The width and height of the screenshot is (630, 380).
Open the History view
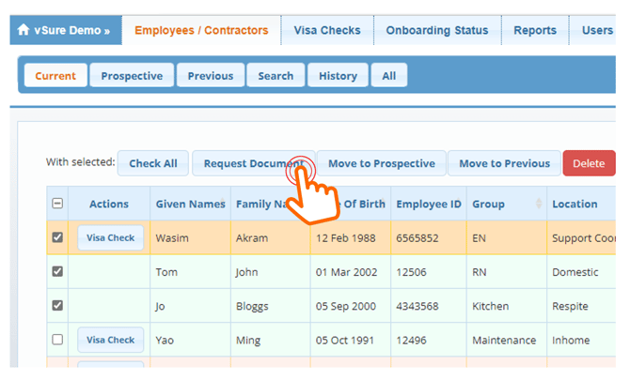click(338, 76)
